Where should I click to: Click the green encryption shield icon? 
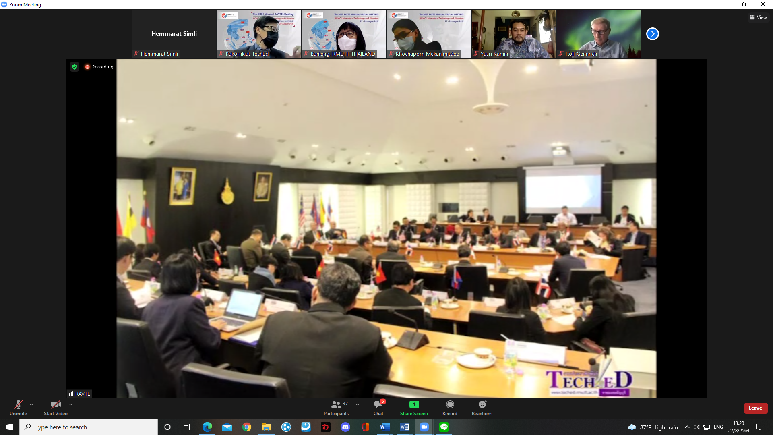coord(74,67)
